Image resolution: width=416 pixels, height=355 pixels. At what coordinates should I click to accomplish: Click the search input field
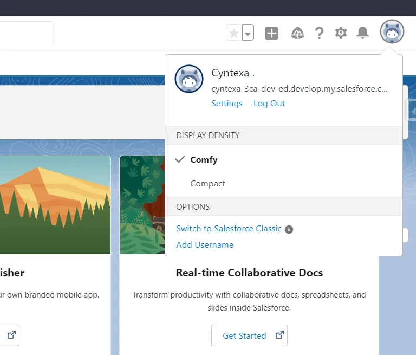click(27, 33)
